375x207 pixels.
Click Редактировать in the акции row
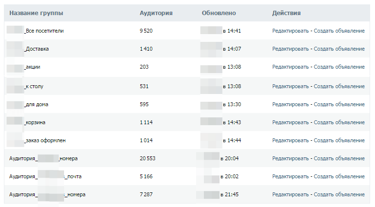click(290, 67)
